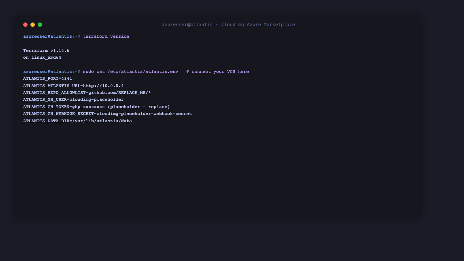Click the ATLANTIS_ATLANTIS_URL=http://10.0.0.4 line

[74, 86]
